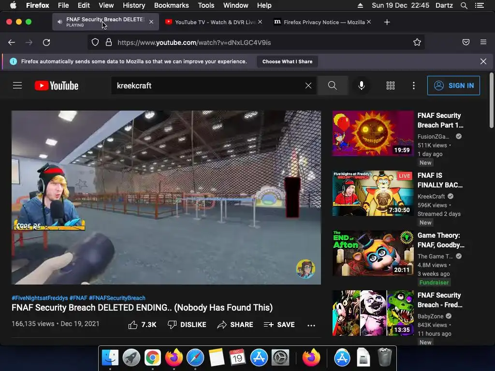The height and width of the screenshot is (371, 495).
Task: Click the #FNAFSecurityBreach hashtag
Action: tap(117, 298)
